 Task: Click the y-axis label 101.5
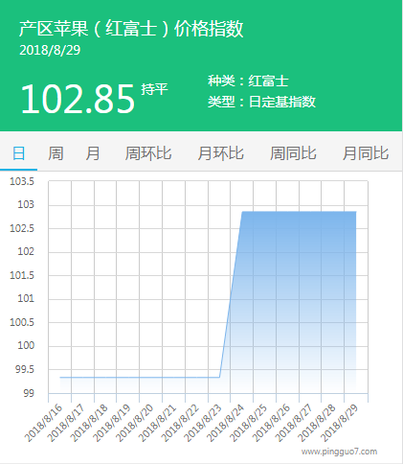tap(22, 275)
